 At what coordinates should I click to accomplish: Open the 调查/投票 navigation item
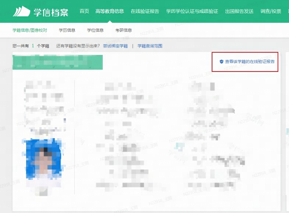coord(270,11)
